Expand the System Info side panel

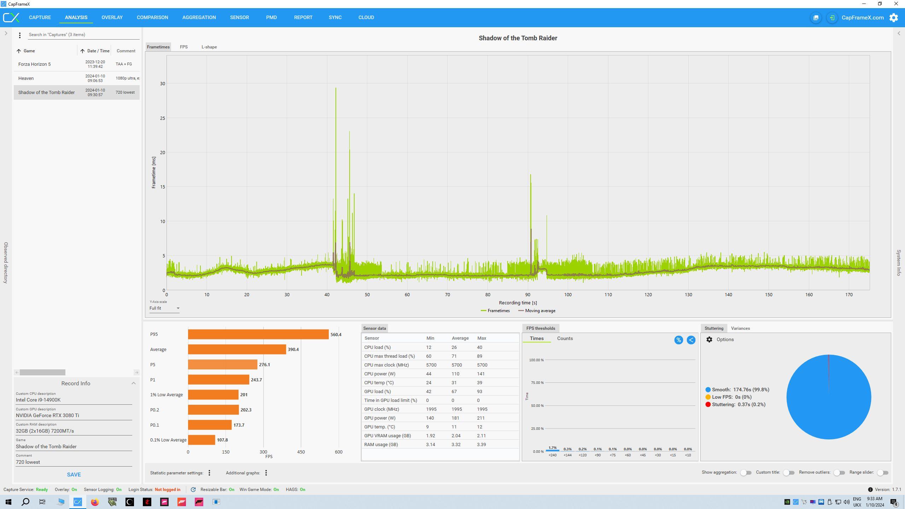click(899, 33)
